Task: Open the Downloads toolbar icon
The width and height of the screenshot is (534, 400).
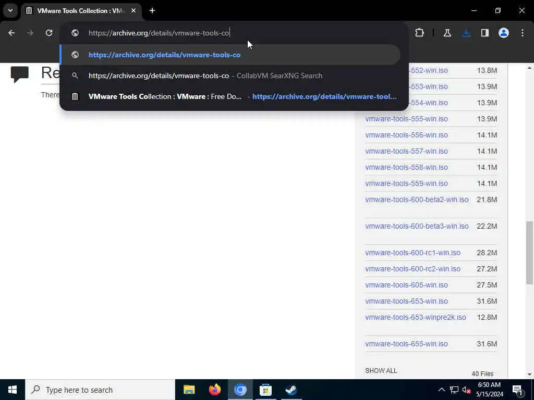Action: [x=466, y=33]
